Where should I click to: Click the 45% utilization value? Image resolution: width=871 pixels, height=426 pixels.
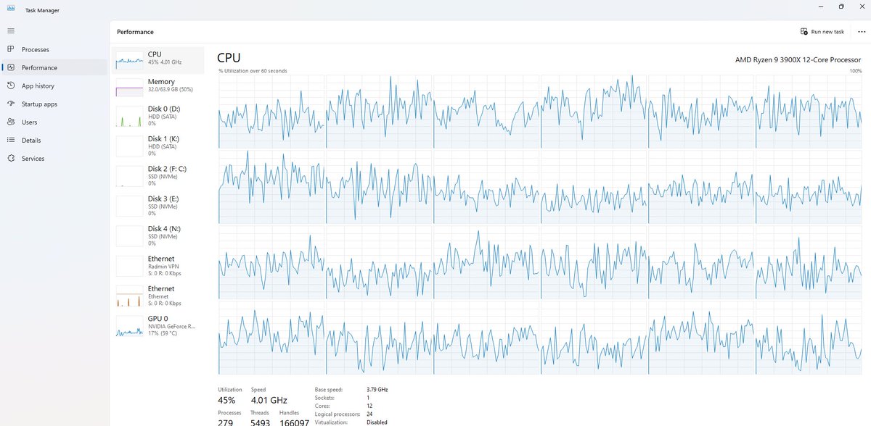pyautogui.click(x=226, y=400)
